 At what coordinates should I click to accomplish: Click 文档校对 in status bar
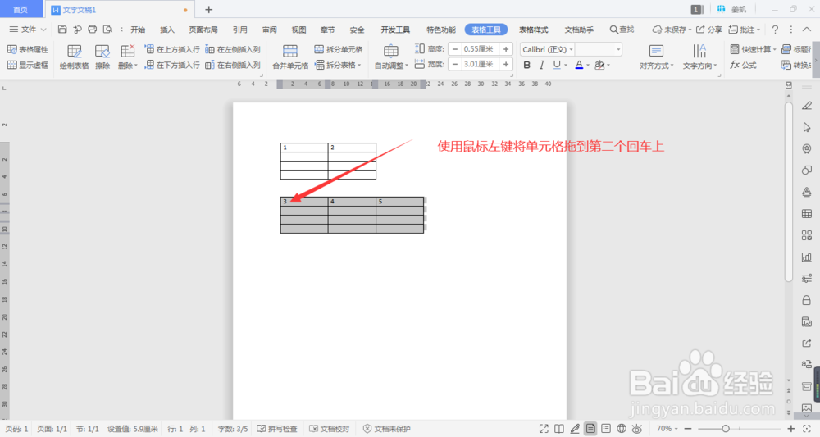coord(330,429)
